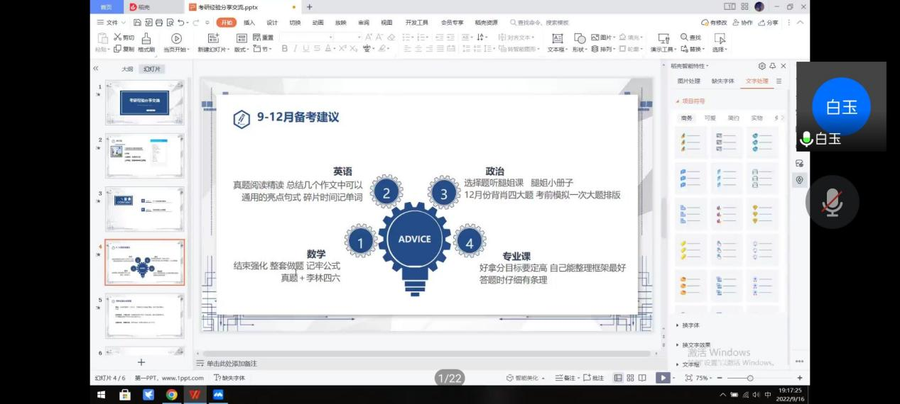The image size is (900, 404).
Task: Toggle the Notes (备注) pane in status bar
Action: [565, 378]
